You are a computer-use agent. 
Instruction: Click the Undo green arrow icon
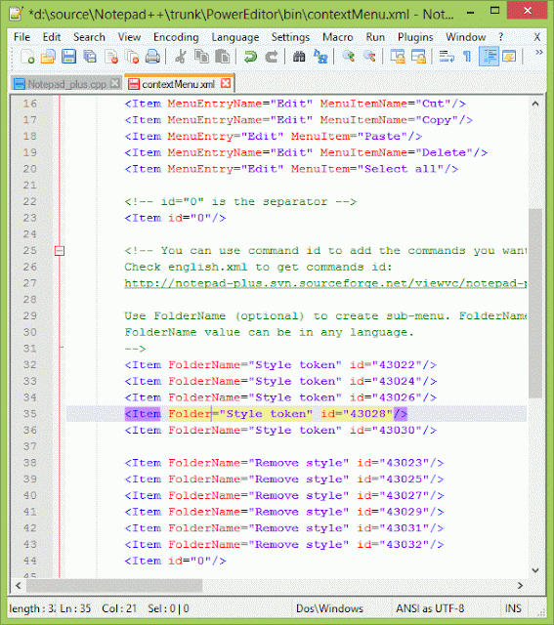tap(250, 57)
